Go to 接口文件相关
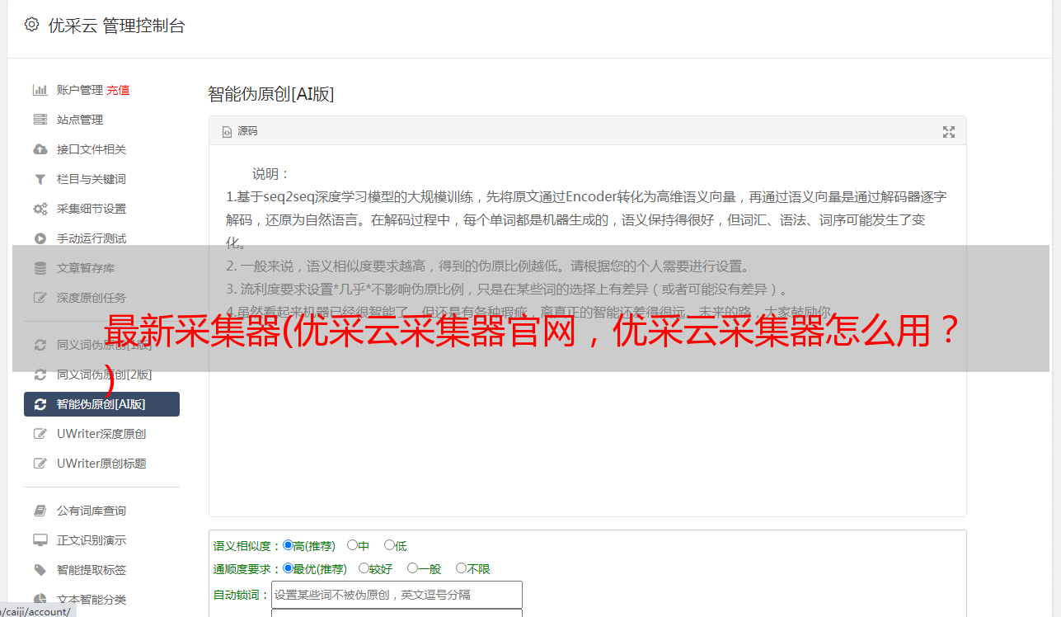Viewport: 1061px width, 617px height. pyautogui.click(x=92, y=149)
